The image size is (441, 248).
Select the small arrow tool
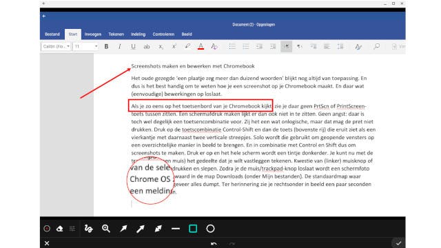[123, 229]
